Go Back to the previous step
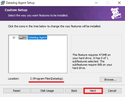 [74, 91]
